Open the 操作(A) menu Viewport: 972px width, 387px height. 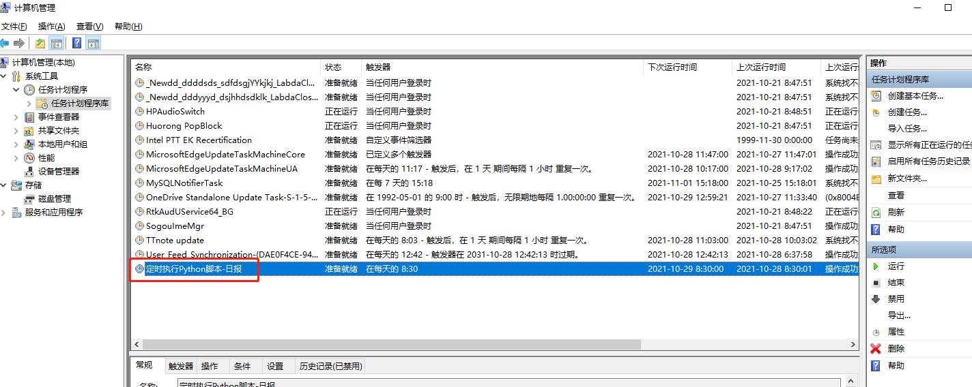[x=52, y=27]
